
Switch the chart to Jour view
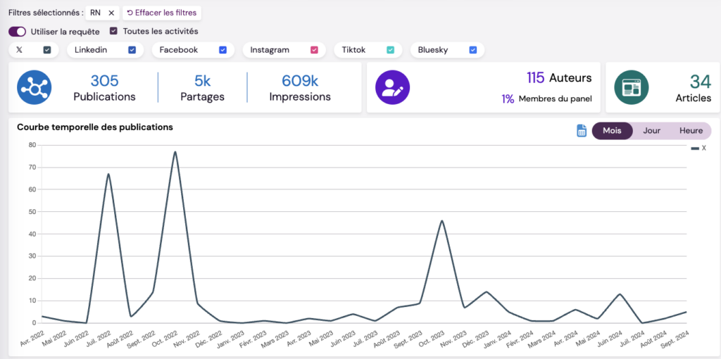tap(651, 131)
